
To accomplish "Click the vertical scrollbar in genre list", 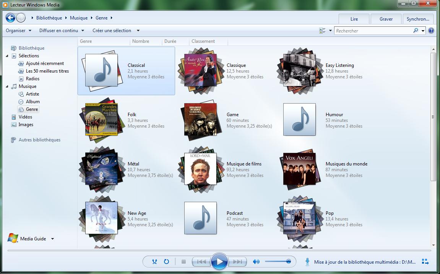I will point(433,117).
